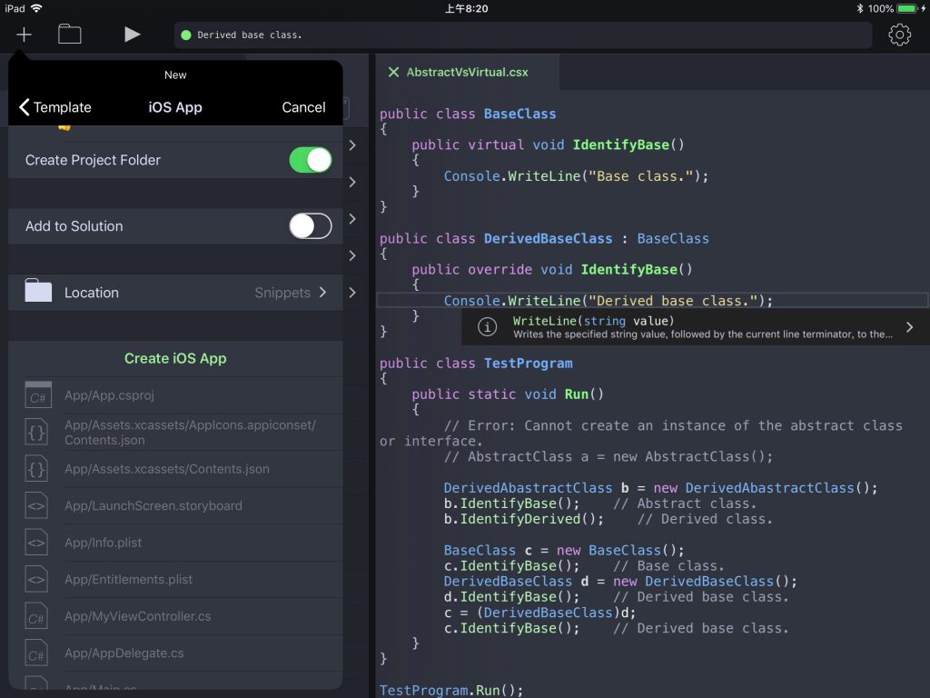Select App/Info.plist row
This screenshot has width=930, height=698.
coord(175,543)
